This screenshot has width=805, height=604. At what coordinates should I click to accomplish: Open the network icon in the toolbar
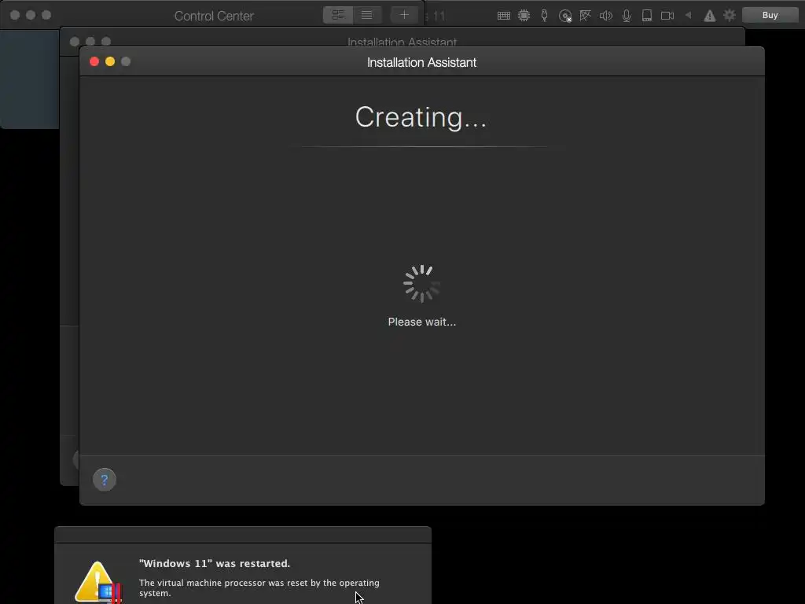point(585,16)
